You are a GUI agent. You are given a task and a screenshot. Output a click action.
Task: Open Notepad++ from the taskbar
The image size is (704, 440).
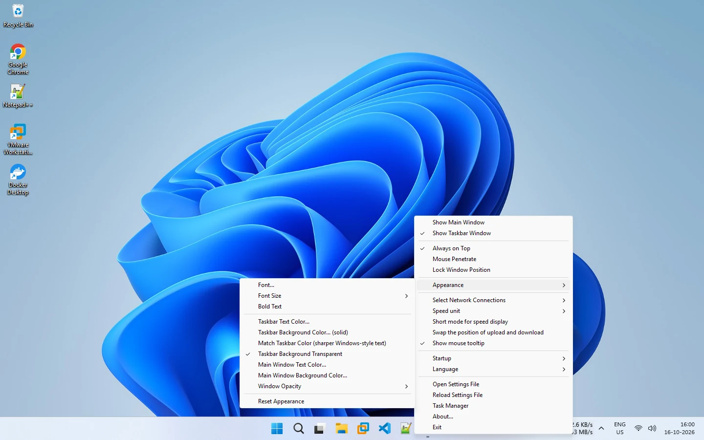click(x=406, y=429)
